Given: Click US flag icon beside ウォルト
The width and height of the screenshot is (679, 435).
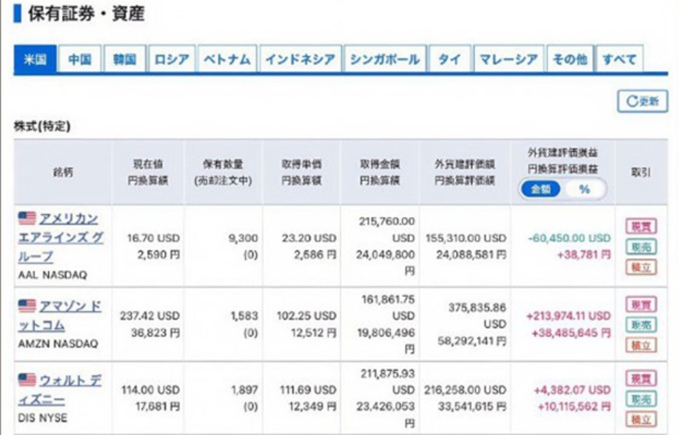Looking at the screenshot, I should point(27,380).
